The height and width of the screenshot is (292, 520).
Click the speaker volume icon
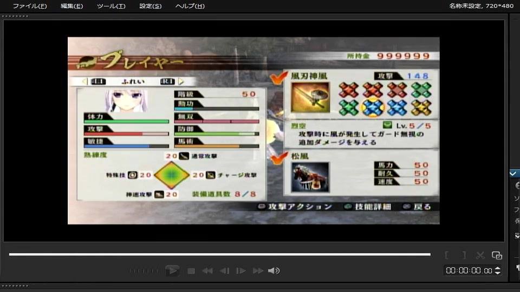[x=274, y=271]
